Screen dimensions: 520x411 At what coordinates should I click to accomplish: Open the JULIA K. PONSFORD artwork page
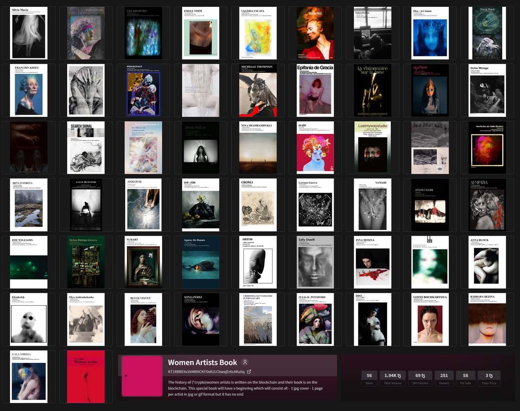[315, 319]
